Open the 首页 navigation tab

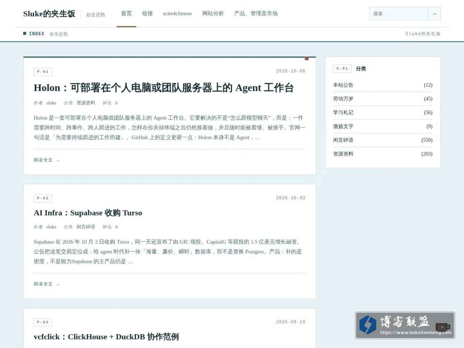coord(126,14)
